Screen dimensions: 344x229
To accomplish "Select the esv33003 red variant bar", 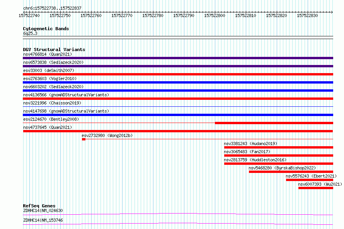I will coord(178,74).
